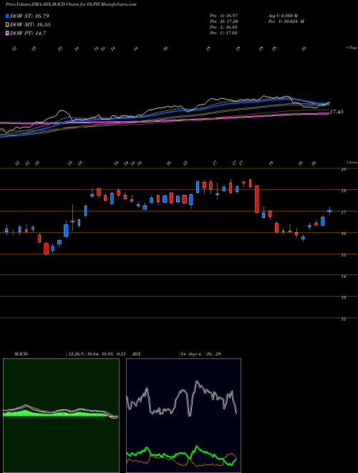358x473 pixels.
Task: Click the 19 price axis label
Action: [x=343, y=170]
